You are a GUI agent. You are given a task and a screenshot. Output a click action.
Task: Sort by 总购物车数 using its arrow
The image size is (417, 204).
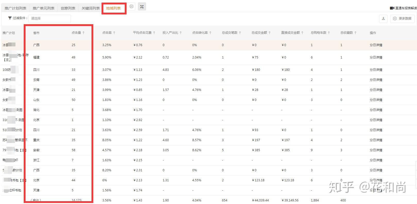coord(329,33)
